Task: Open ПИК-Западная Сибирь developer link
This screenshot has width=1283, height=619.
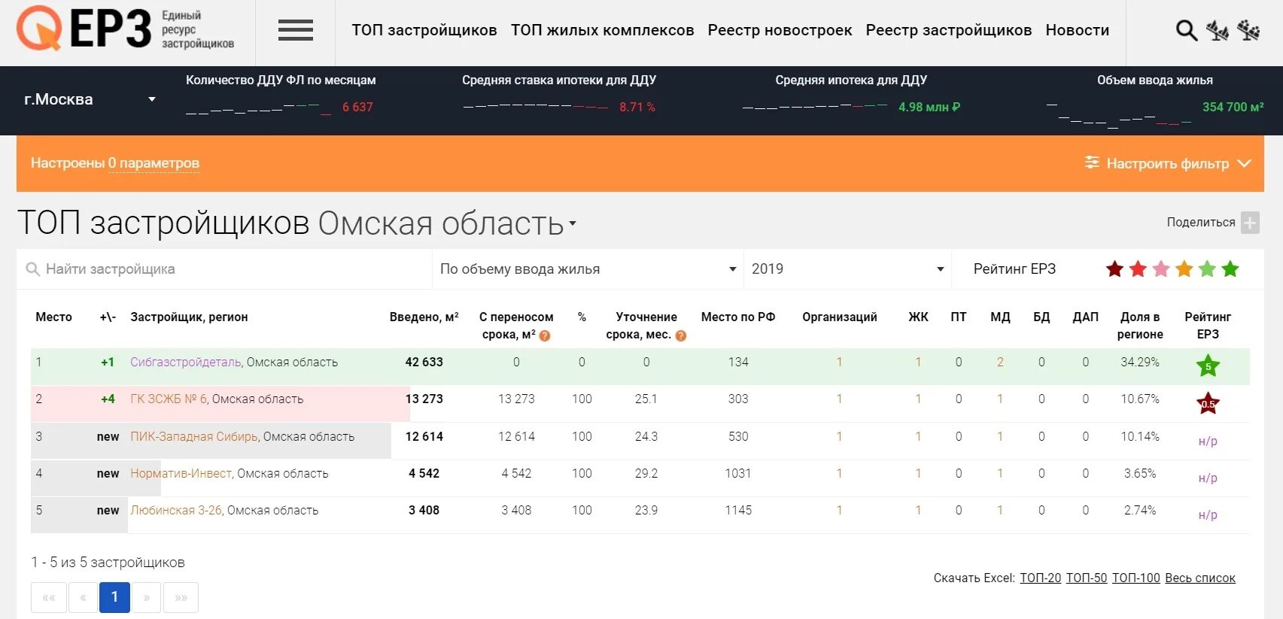Action: (x=194, y=437)
